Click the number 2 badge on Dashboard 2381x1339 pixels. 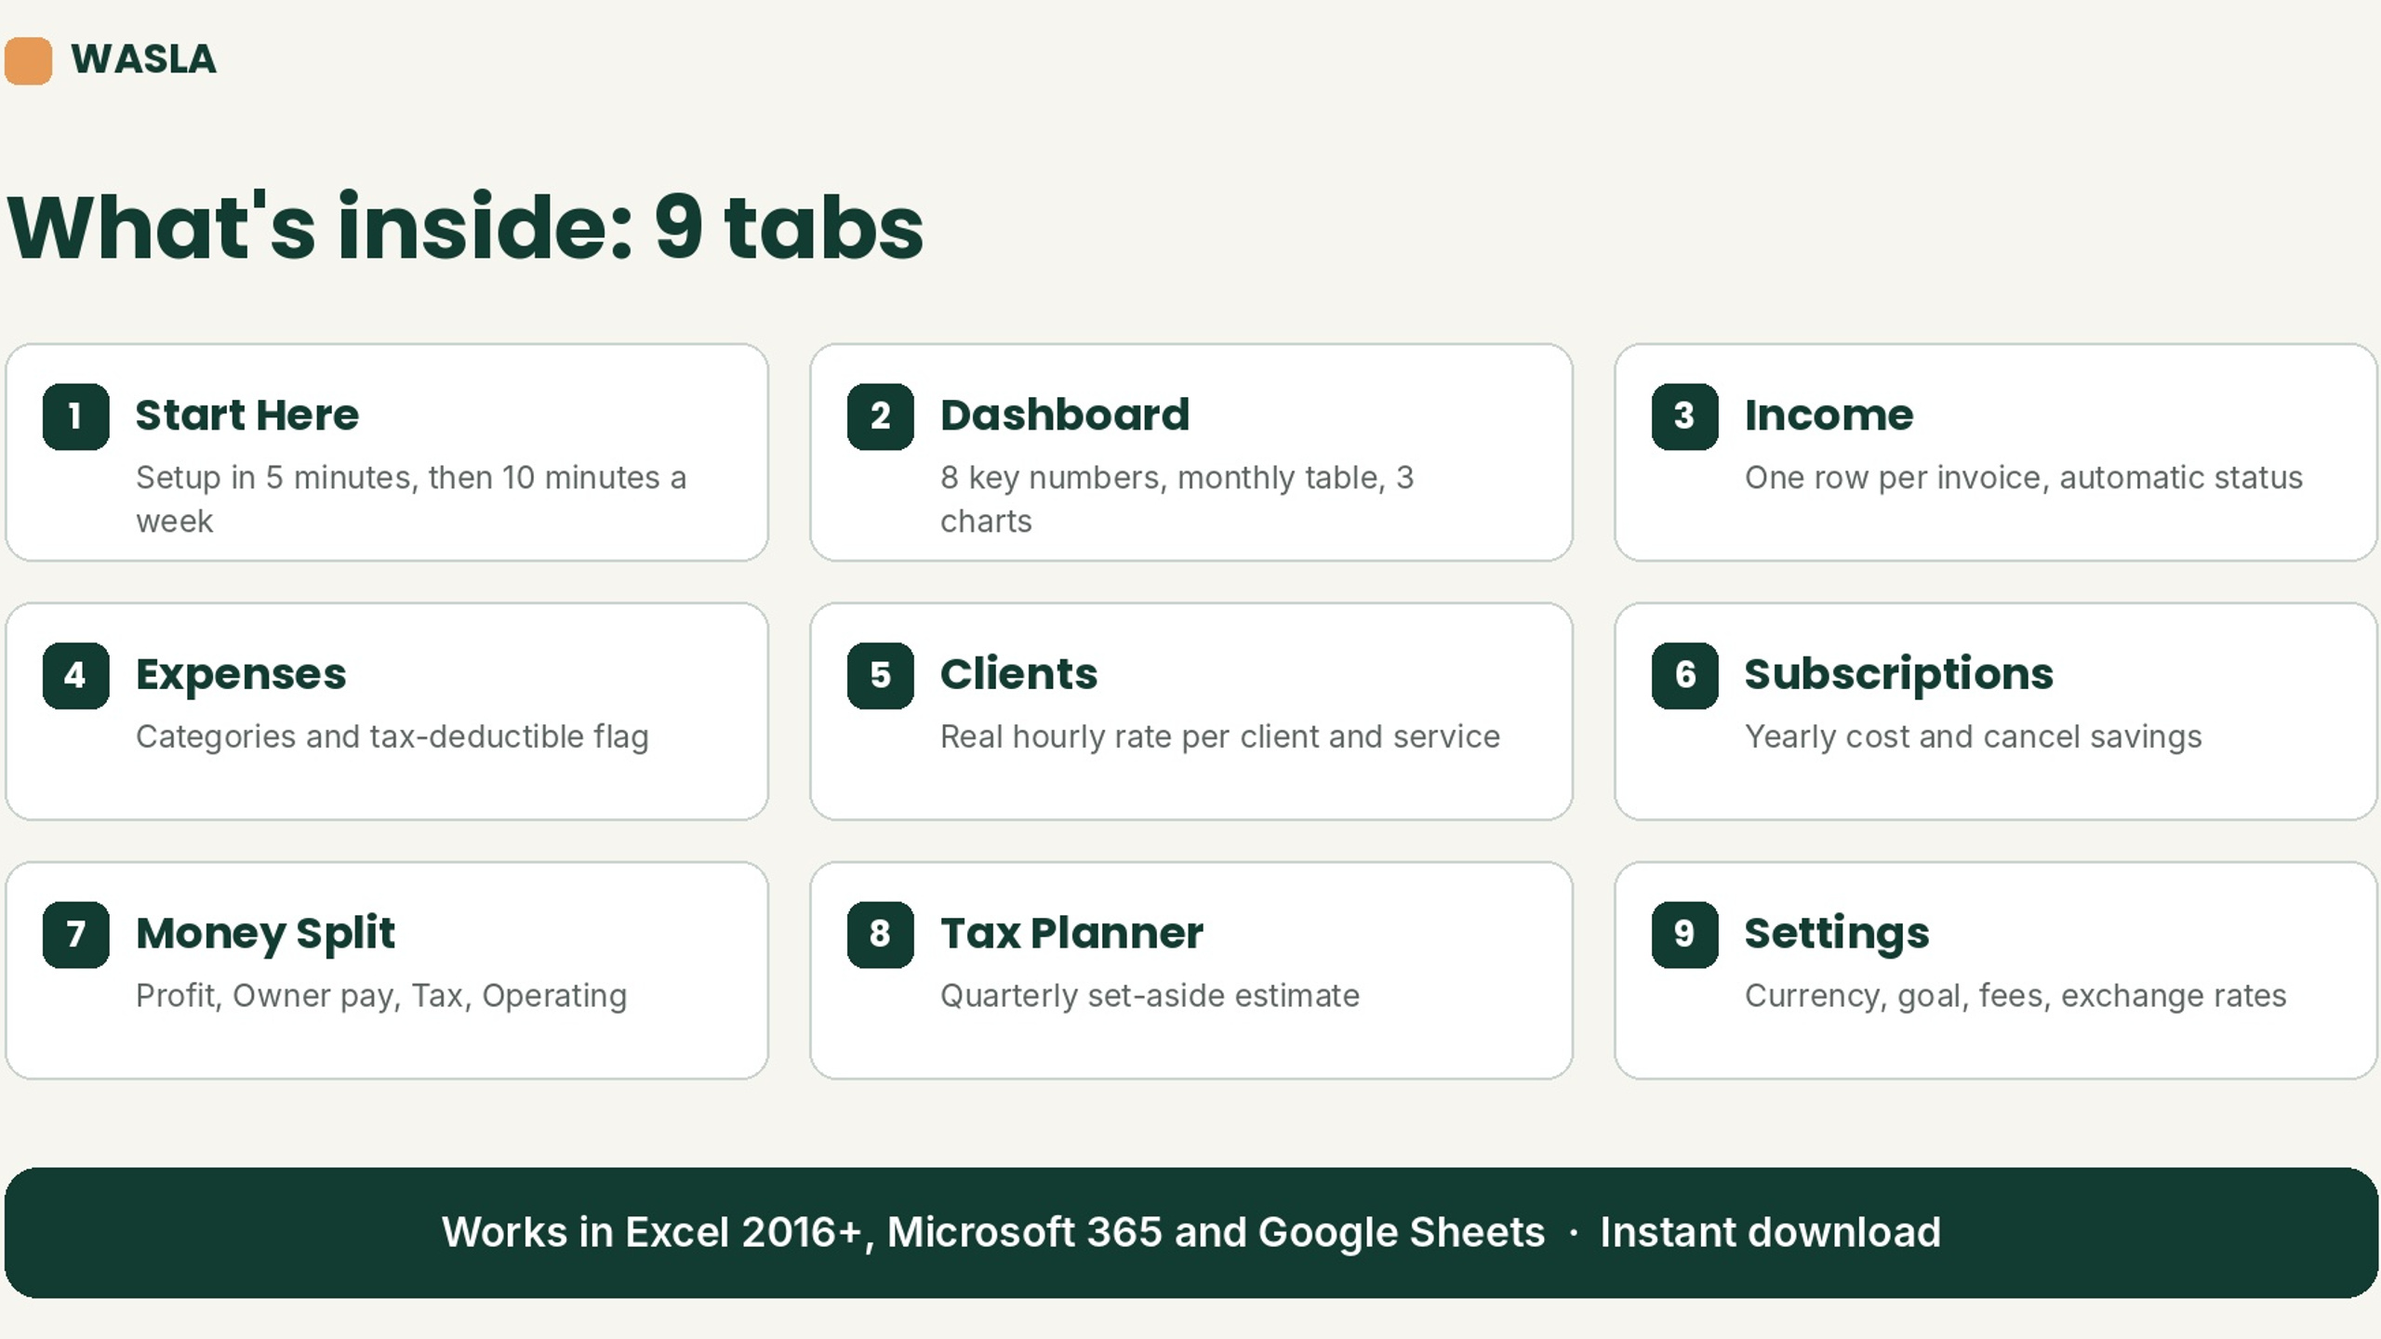[x=881, y=417]
